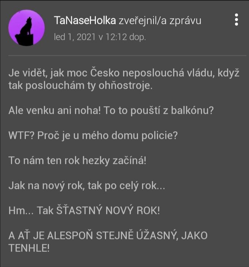
Task: Open the howling wolf profile avatar
Action: (27, 28)
